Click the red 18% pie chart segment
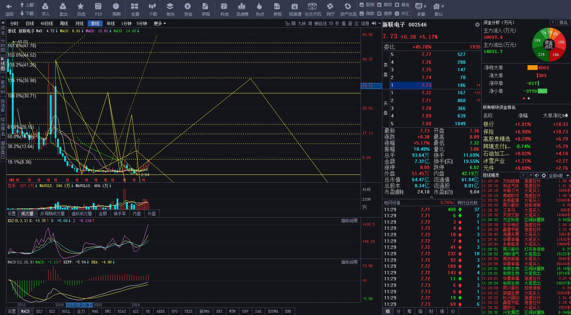571x315 pixels. 560,42
